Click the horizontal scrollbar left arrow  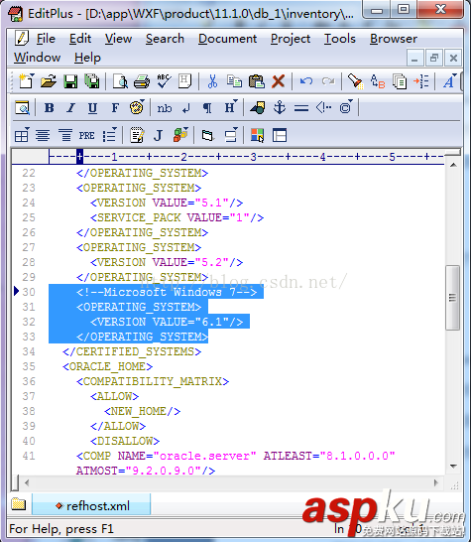(x=27, y=482)
